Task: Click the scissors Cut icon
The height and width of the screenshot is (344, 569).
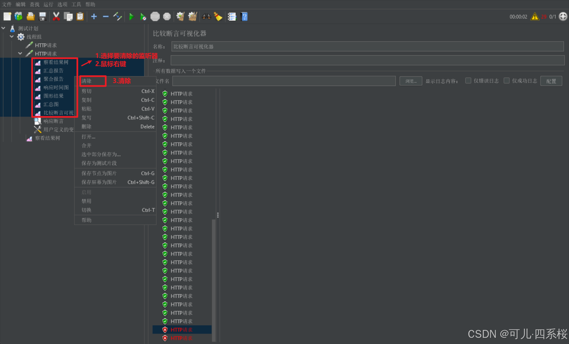Action: point(56,17)
